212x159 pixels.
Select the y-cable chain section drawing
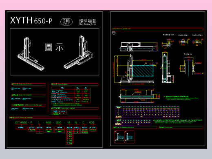click(198, 42)
